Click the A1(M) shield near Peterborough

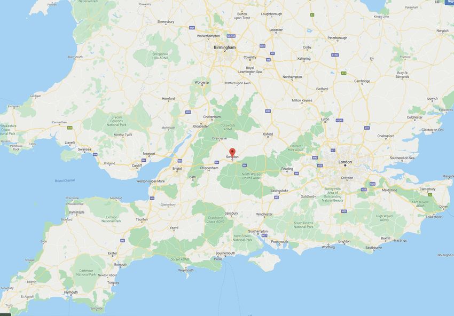(x=335, y=54)
